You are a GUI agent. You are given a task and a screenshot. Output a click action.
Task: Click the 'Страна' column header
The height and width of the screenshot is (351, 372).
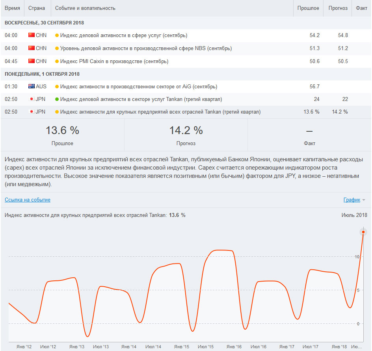(37, 8)
